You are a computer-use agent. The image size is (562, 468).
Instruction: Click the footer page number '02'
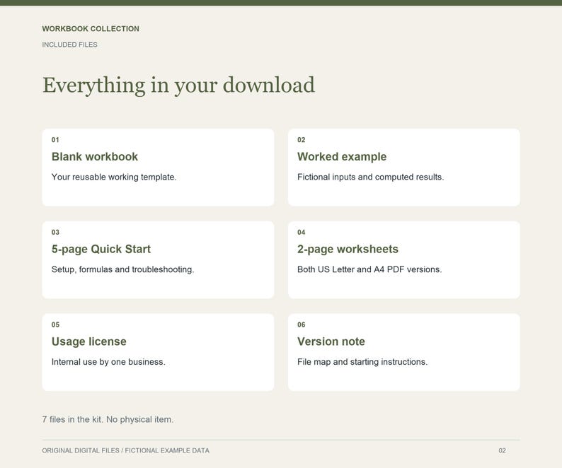click(x=502, y=450)
